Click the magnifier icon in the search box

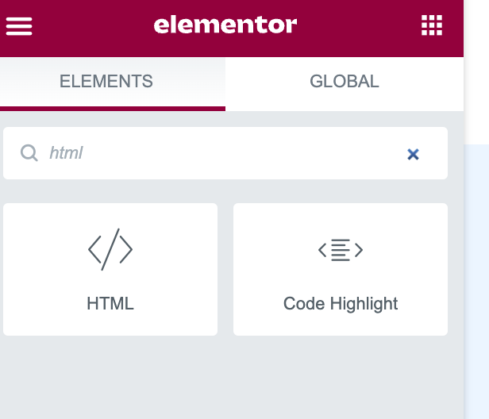point(29,153)
